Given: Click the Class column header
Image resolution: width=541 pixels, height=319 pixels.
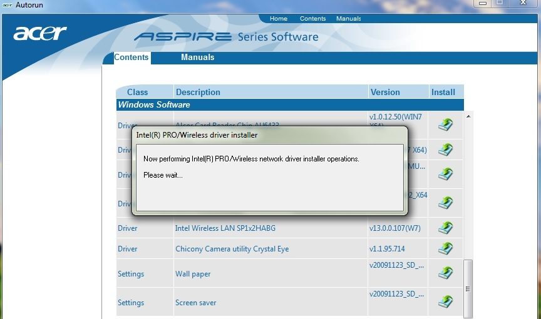Looking at the screenshot, I should (137, 92).
